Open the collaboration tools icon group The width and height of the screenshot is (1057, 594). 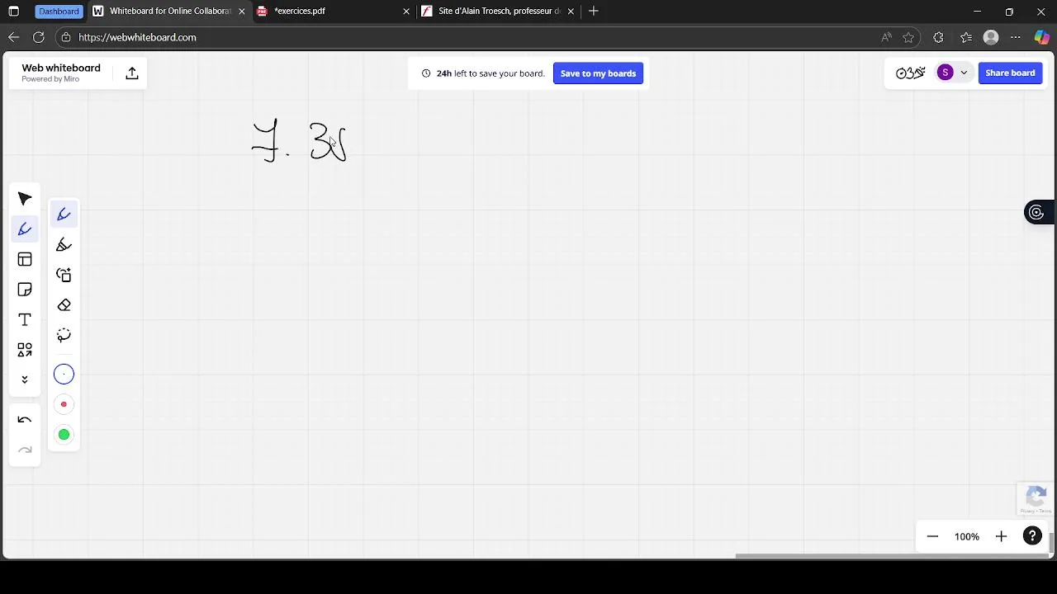(x=910, y=73)
